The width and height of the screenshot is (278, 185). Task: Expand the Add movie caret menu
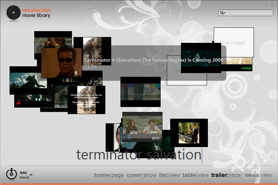coord(31,175)
